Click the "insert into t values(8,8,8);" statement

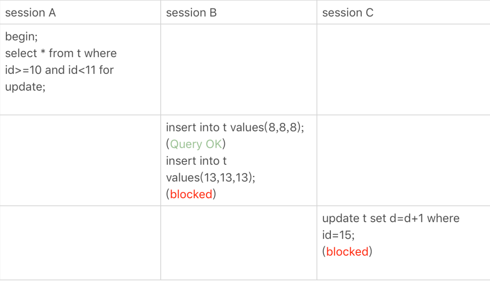235,128
